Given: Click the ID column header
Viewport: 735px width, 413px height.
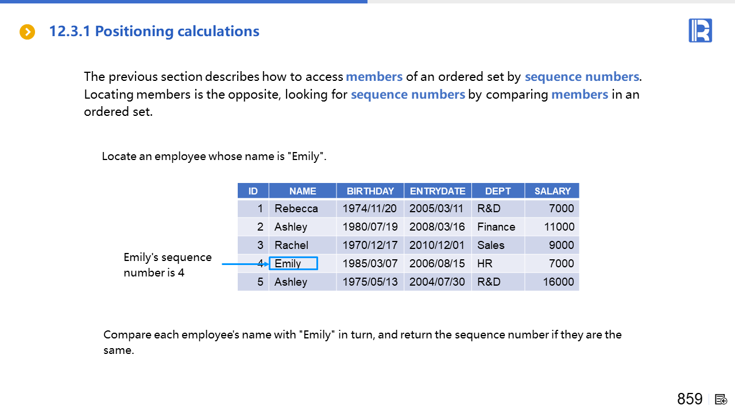Looking at the screenshot, I should click(x=253, y=191).
